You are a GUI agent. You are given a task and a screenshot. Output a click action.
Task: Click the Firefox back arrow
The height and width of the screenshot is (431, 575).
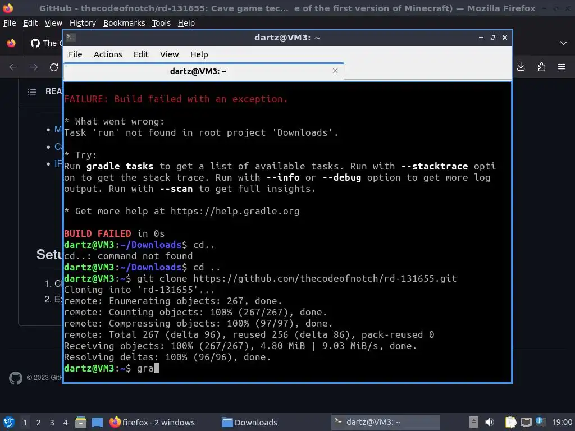(13, 67)
